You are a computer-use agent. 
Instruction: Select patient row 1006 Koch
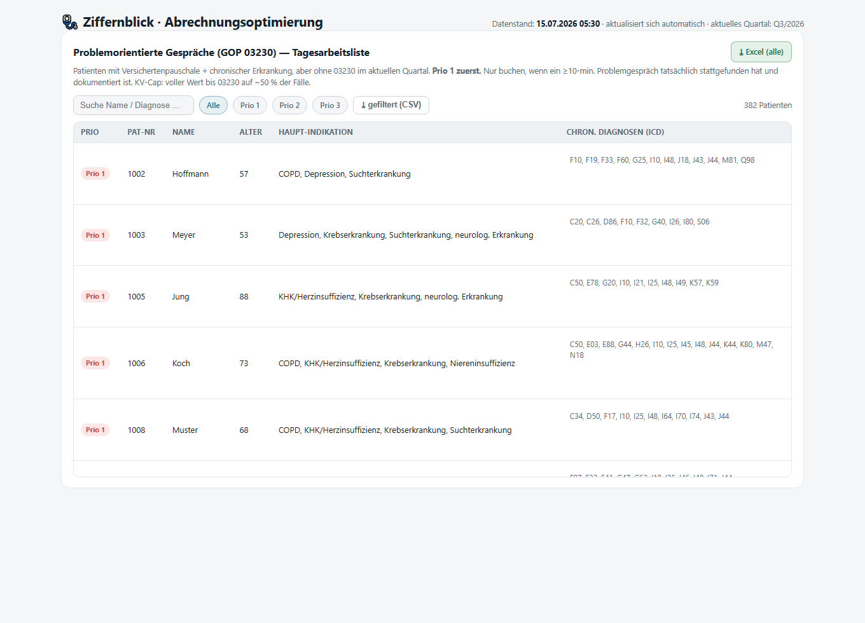click(x=432, y=363)
